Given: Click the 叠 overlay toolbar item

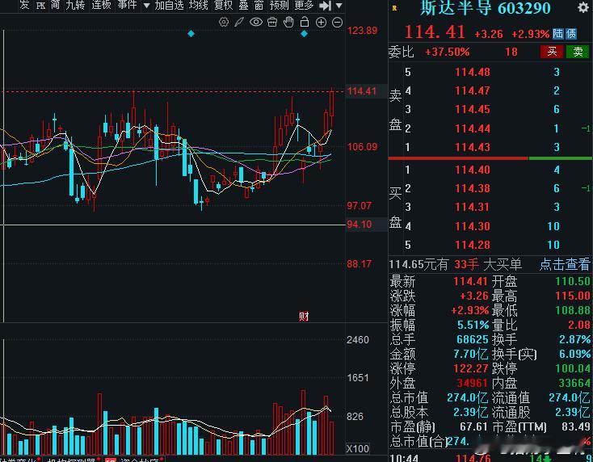Looking at the screenshot, I should click(243, 5).
